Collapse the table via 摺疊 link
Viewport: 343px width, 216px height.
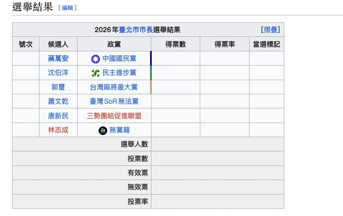point(271,30)
